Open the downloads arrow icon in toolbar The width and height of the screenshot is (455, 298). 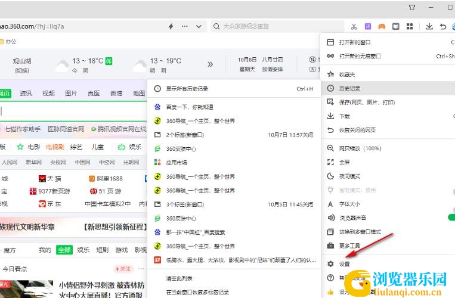[429, 26]
